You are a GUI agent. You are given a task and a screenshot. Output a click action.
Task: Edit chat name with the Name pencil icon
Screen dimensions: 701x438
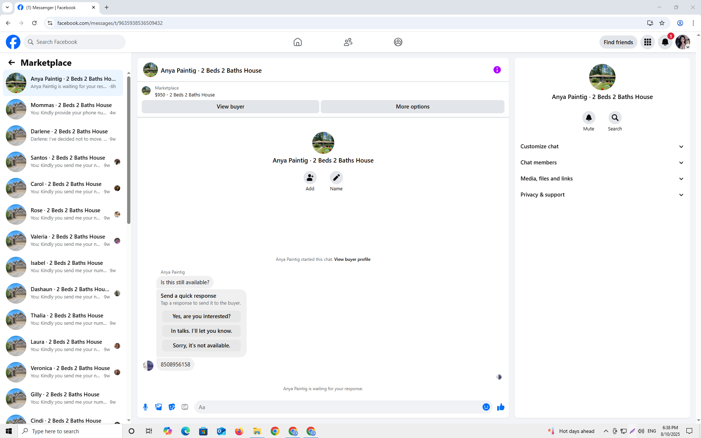coord(336,178)
